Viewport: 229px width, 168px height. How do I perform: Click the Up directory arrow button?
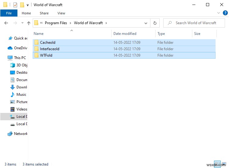tap(29, 23)
